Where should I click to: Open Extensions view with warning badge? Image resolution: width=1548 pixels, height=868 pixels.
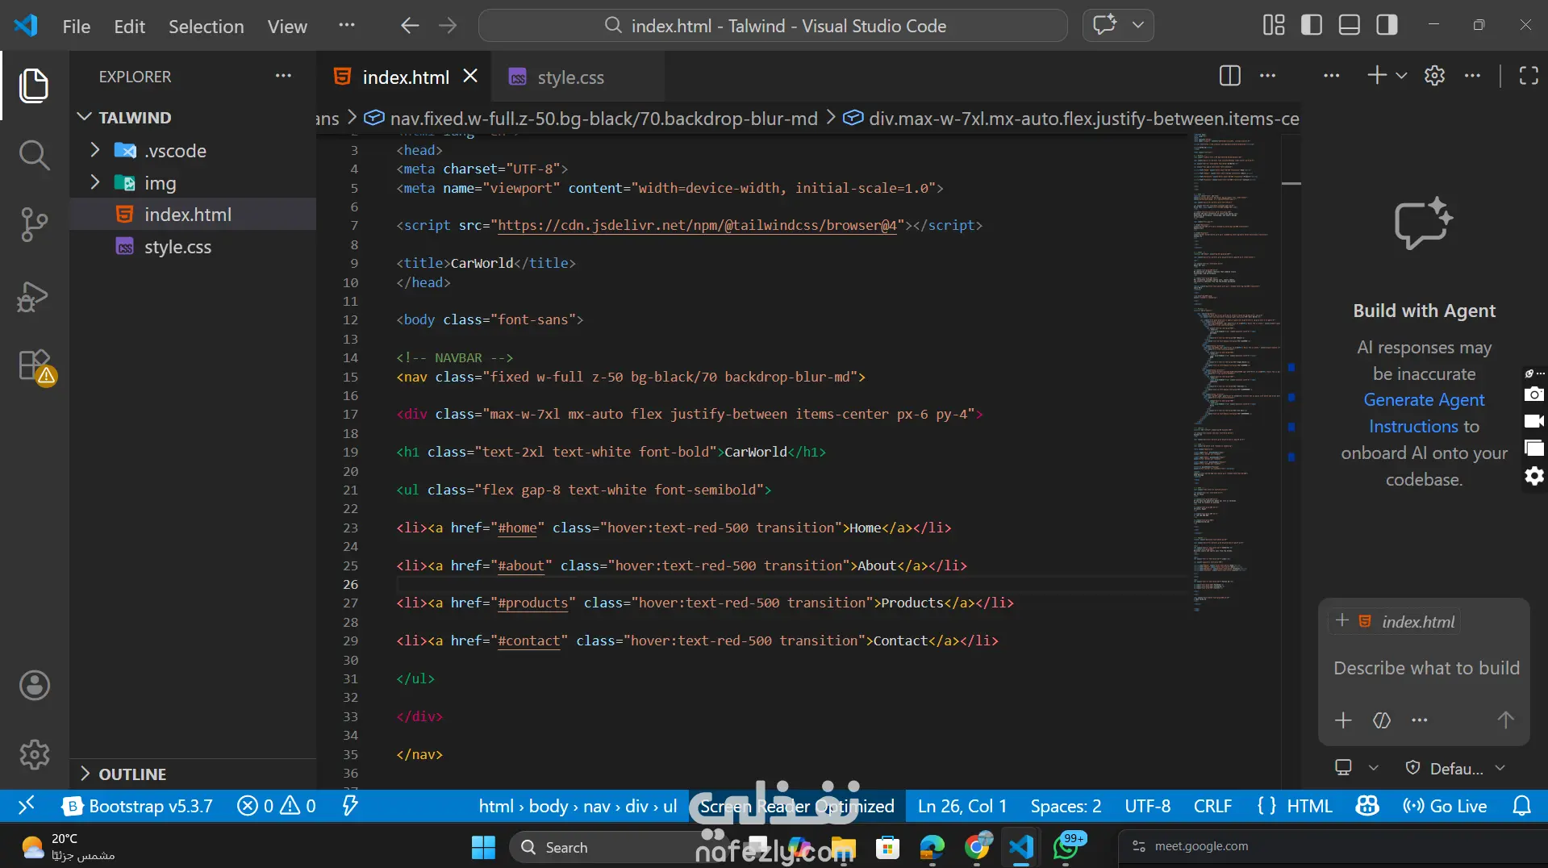click(35, 366)
